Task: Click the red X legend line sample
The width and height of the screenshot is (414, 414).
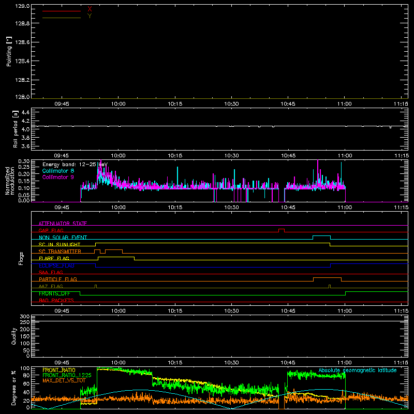Action: click(62, 11)
